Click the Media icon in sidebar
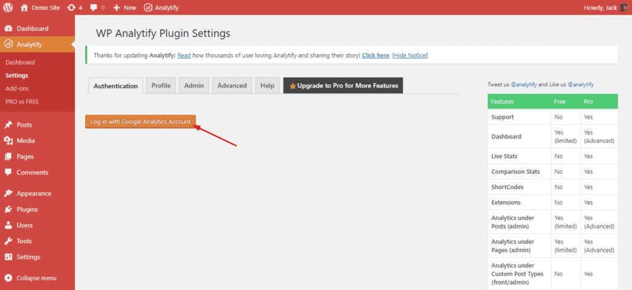Image resolution: width=632 pixels, height=290 pixels. (8, 141)
